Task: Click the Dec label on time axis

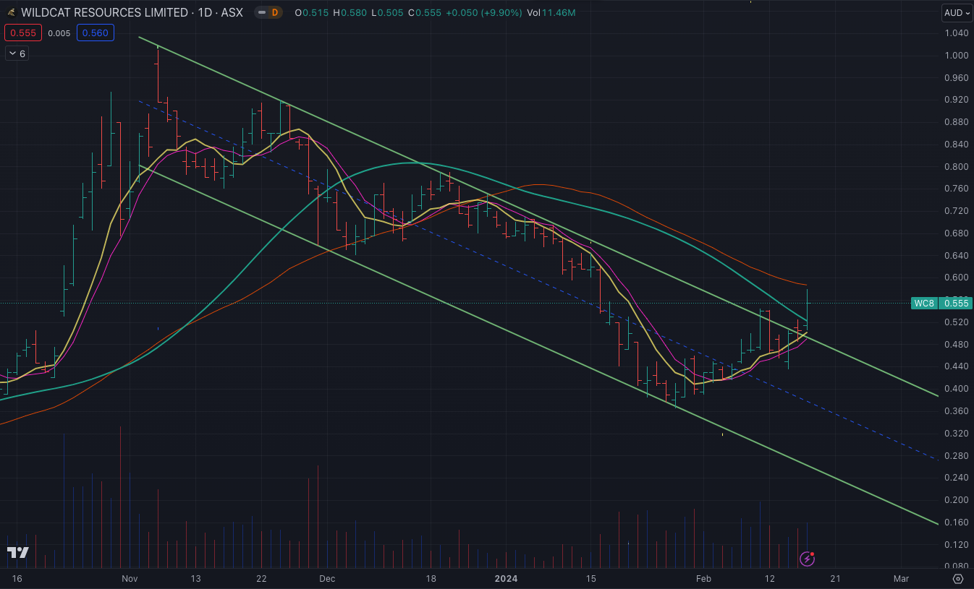Action: coord(327,579)
